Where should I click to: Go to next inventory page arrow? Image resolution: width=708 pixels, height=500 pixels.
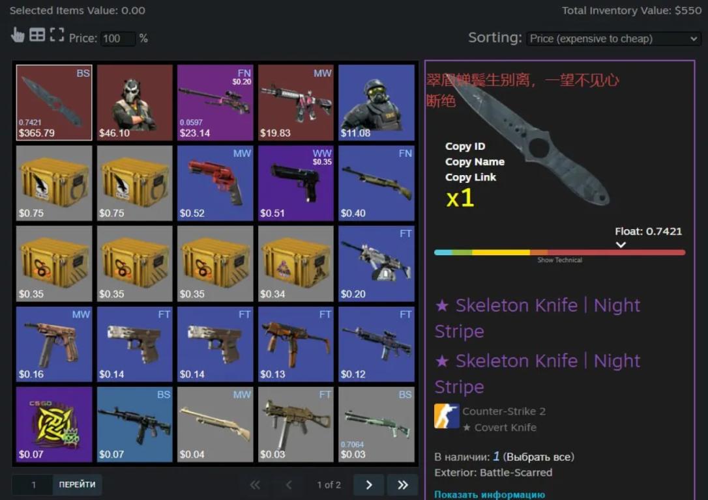pyautogui.click(x=368, y=484)
